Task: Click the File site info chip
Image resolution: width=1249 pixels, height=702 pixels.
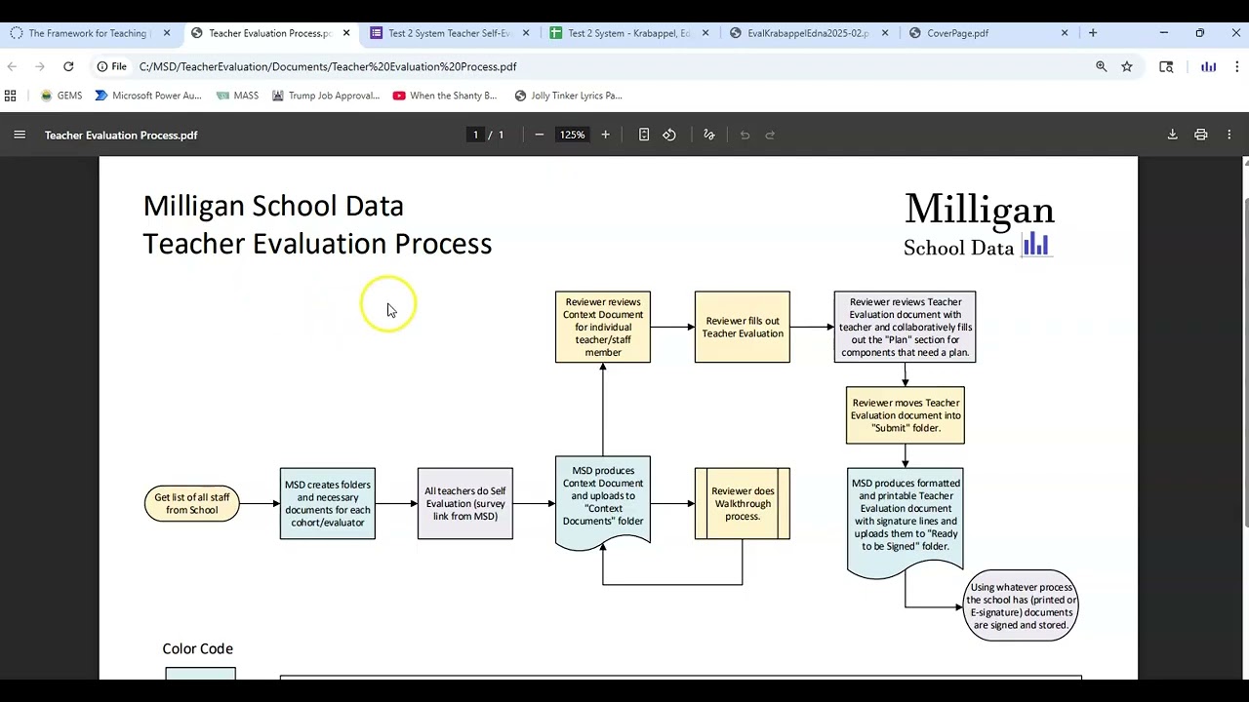Action: (x=111, y=66)
